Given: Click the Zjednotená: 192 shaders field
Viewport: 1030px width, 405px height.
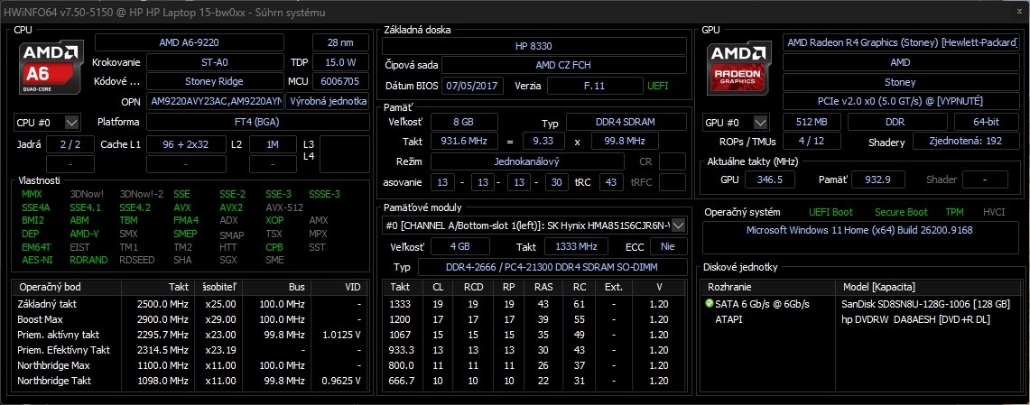Looking at the screenshot, I should click(966, 141).
